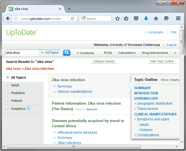Open Zika virus infection topic

tap(68, 80)
